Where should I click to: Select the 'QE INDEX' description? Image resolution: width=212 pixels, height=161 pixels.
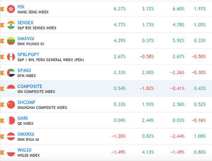(25, 124)
